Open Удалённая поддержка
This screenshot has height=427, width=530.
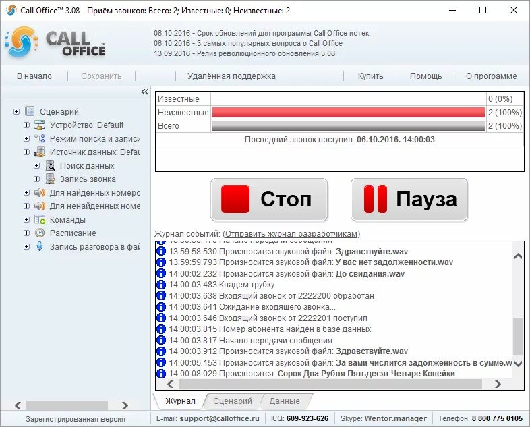pyautogui.click(x=231, y=76)
